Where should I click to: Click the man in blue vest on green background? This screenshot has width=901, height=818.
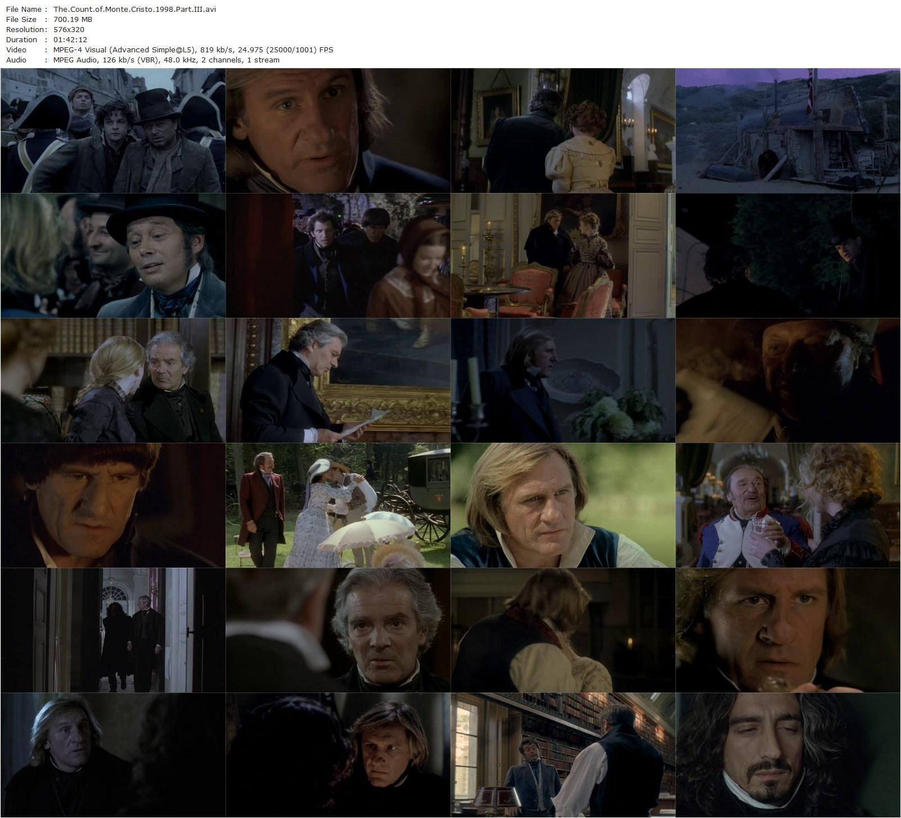click(x=562, y=505)
